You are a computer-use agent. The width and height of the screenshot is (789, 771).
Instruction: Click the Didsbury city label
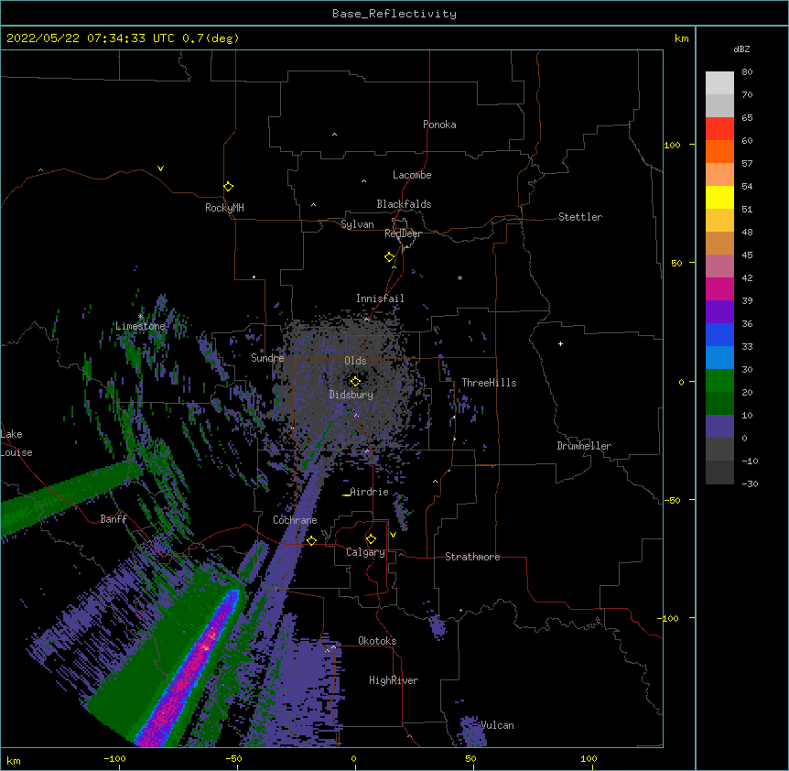351,395
